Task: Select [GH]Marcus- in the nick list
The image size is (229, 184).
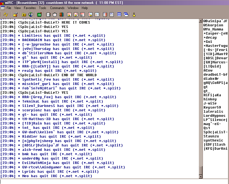Action: coord(215,62)
